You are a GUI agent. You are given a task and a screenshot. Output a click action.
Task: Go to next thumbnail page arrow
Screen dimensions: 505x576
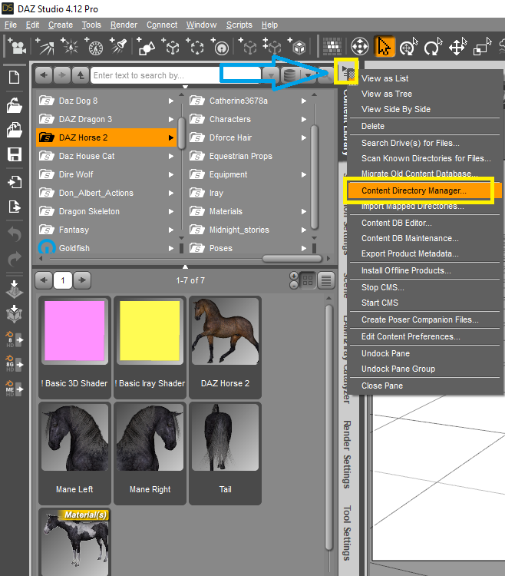point(82,280)
